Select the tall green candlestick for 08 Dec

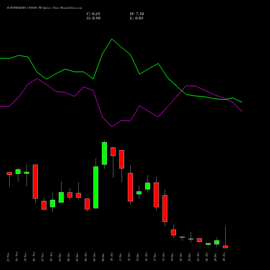pos(96,187)
